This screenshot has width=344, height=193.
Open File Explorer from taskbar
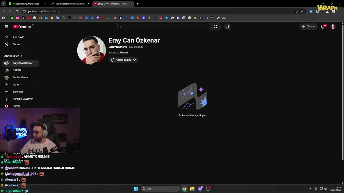[x=192, y=189]
